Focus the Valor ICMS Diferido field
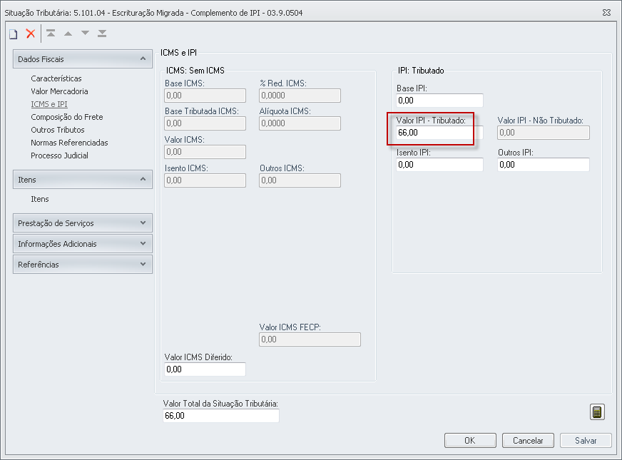Image resolution: width=622 pixels, height=460 pixels. point(205,369)
